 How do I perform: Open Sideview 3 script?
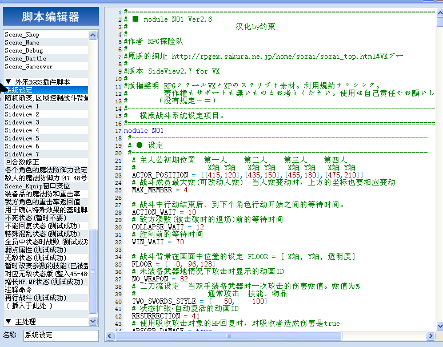tap(46, 122)
